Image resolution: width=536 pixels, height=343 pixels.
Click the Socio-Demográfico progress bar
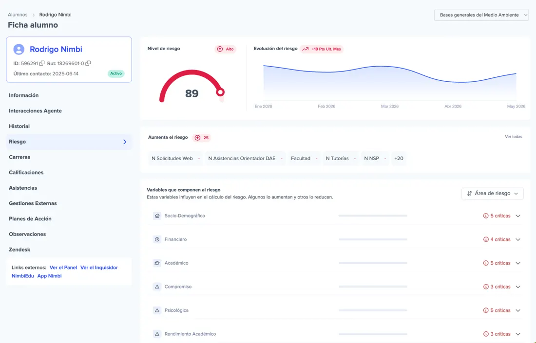[373, 216]
